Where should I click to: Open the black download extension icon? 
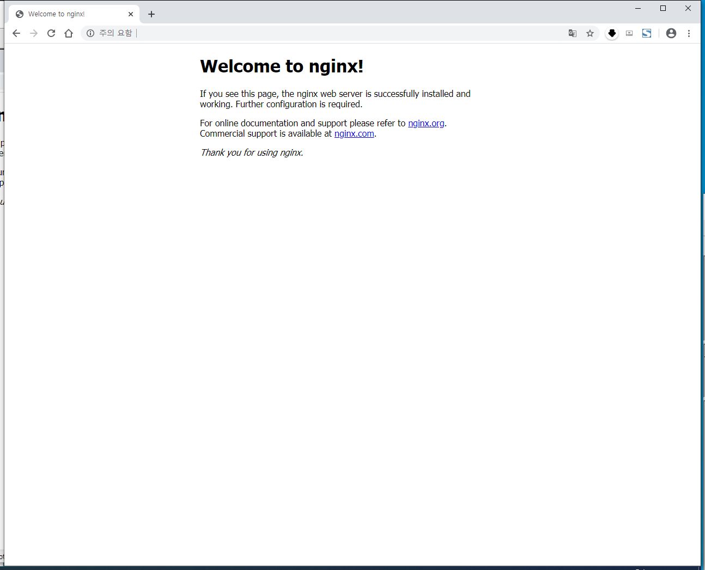tap(612, 33)
